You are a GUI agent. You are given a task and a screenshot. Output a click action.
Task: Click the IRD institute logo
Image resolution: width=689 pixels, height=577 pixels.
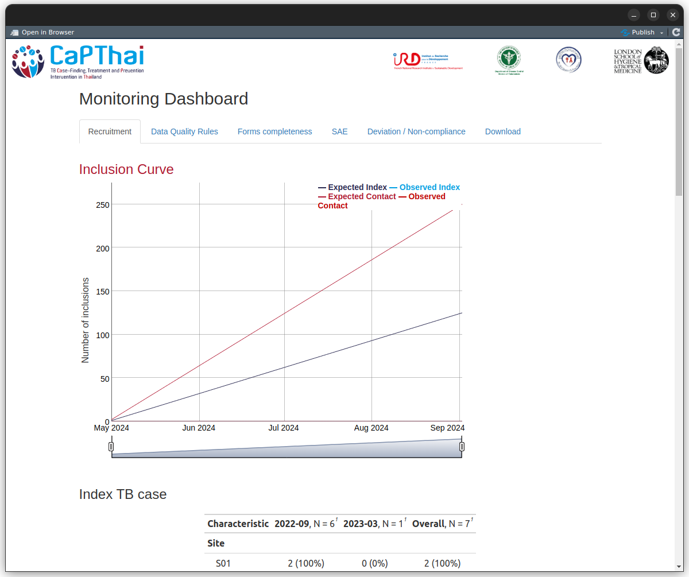pos(428,61)
